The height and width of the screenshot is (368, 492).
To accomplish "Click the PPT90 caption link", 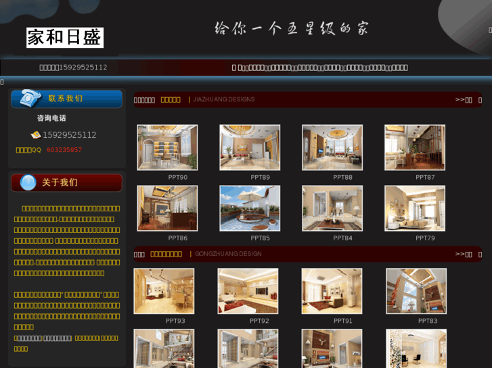I will [177, 178].
